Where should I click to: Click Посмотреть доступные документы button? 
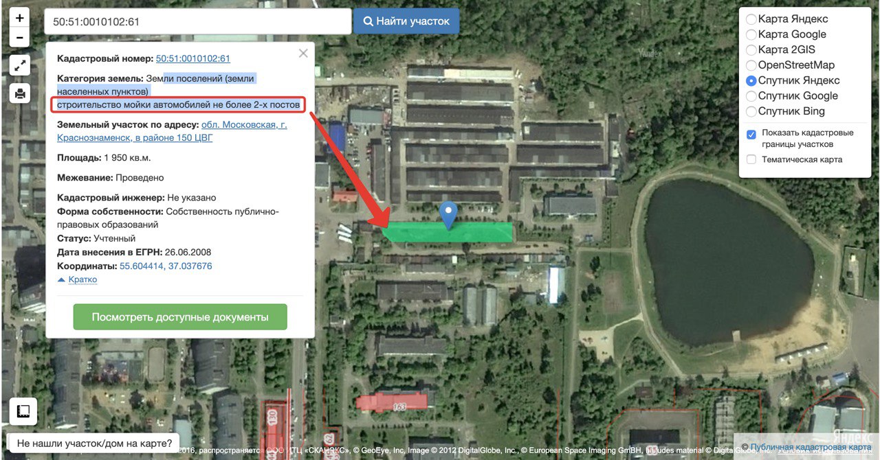[x=180, y=317]
